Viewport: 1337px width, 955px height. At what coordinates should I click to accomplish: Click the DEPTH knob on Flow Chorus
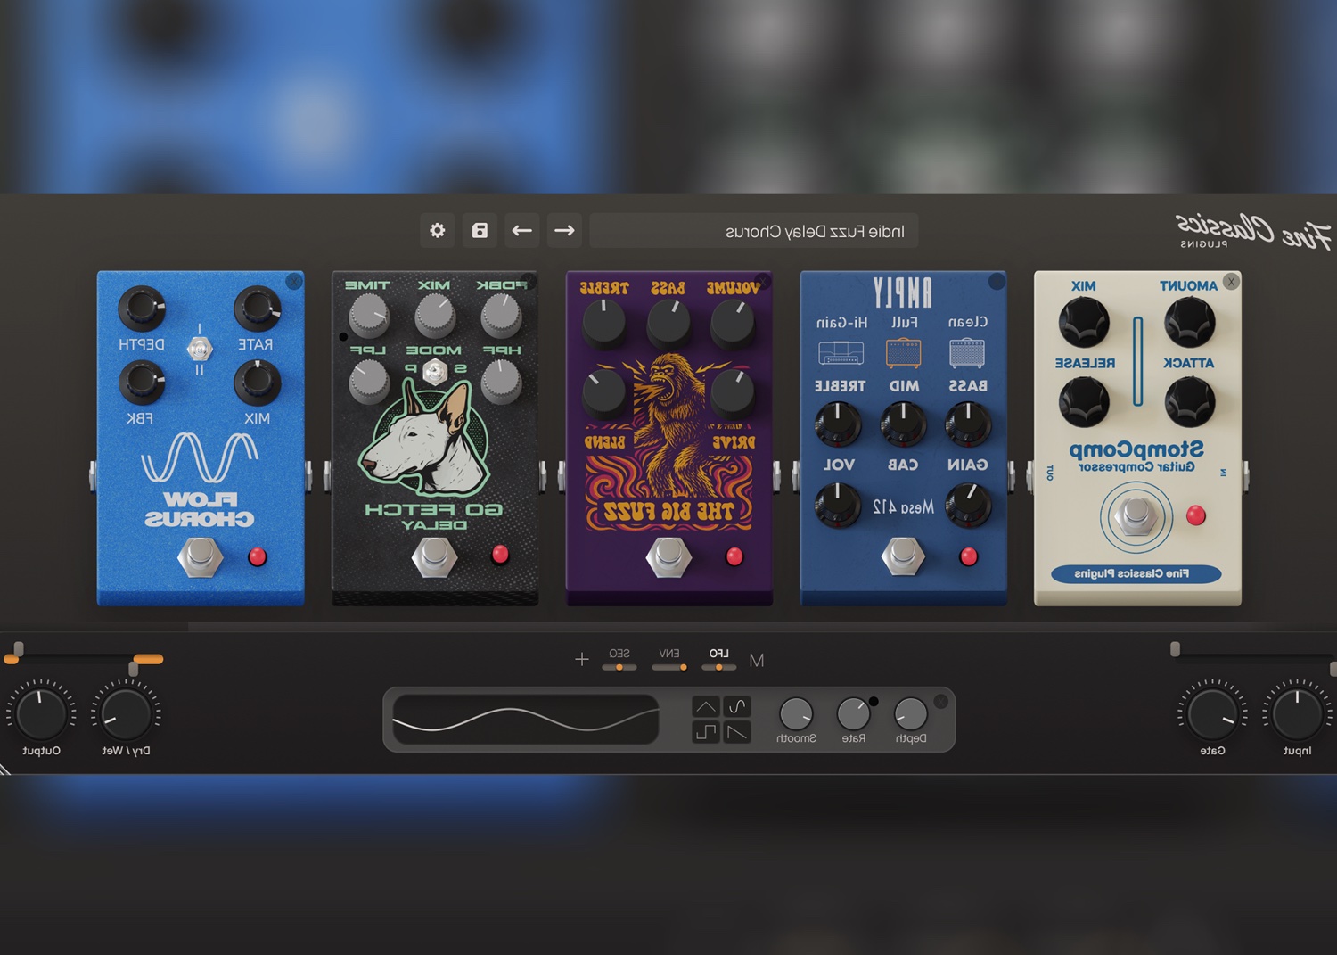click(x=142, y=309)
